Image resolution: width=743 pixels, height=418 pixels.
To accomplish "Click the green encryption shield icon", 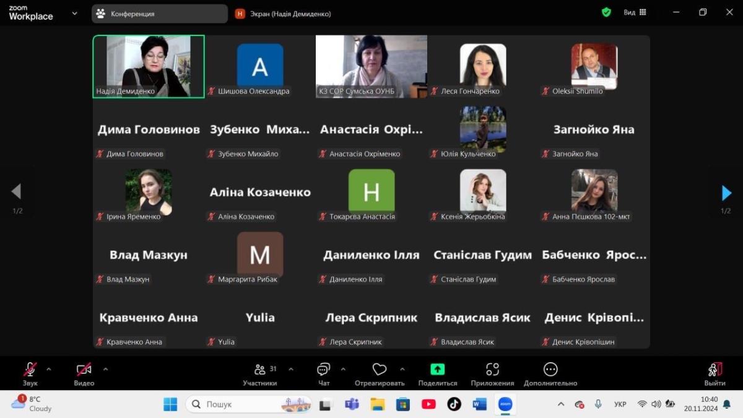I will tap(606, 12).
